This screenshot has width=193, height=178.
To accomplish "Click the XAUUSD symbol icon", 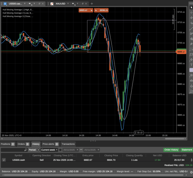I will tap(52, 4).
